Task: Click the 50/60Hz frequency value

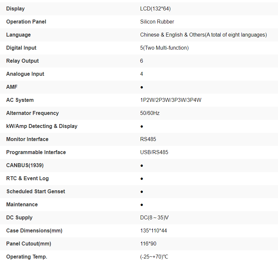Action: click(x=150, y=113)
